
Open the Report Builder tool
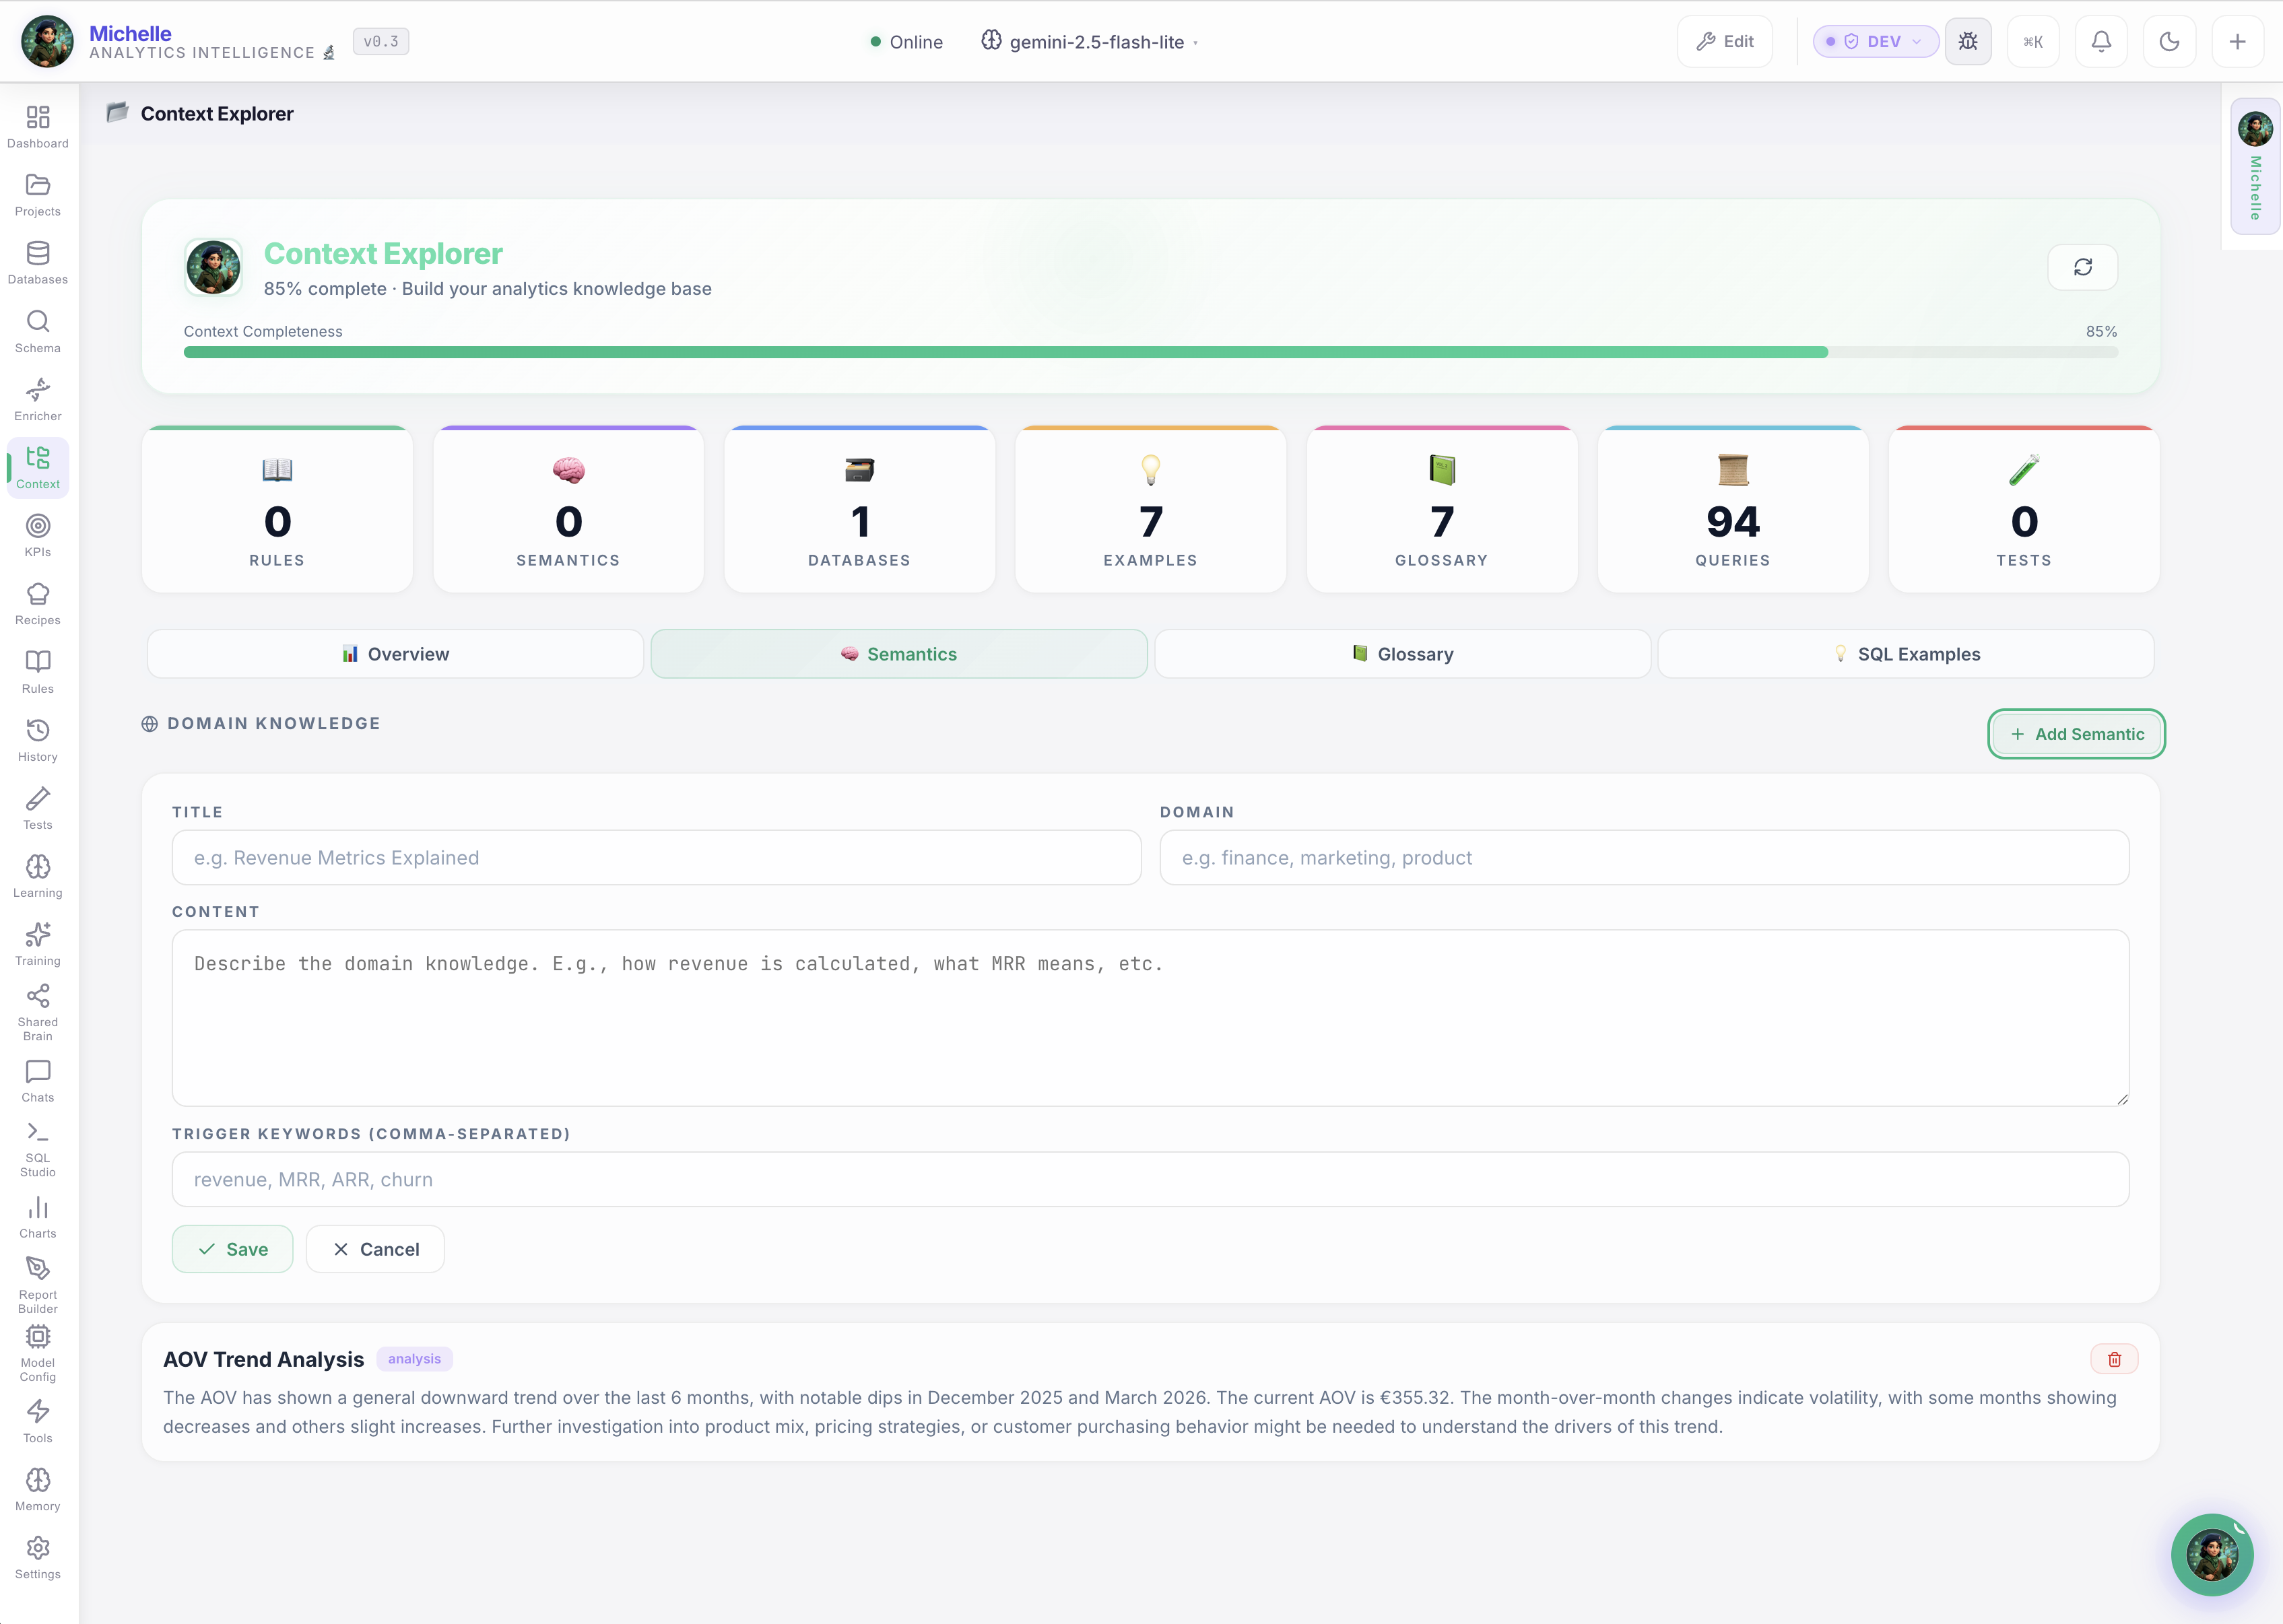click(37, 1282)
